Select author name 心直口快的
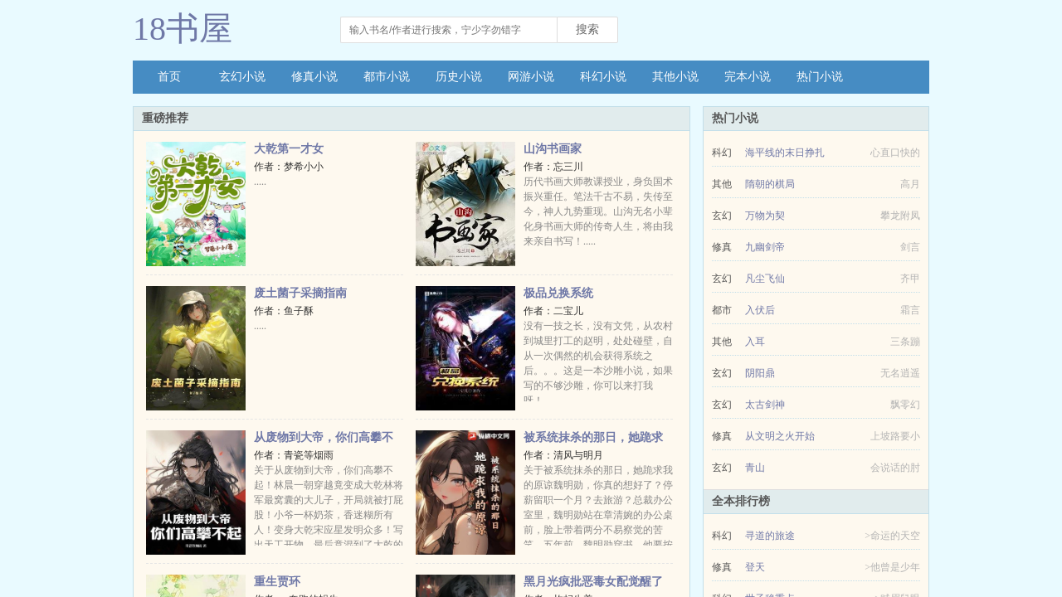 tap(895, 153)
